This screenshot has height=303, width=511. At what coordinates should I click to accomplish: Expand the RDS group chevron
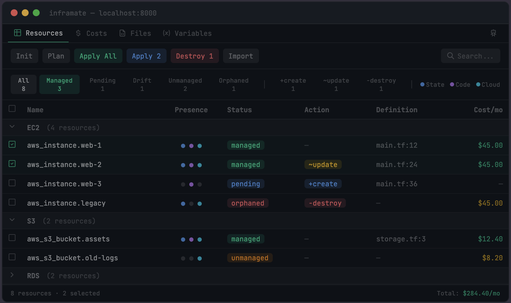point(12,275)
